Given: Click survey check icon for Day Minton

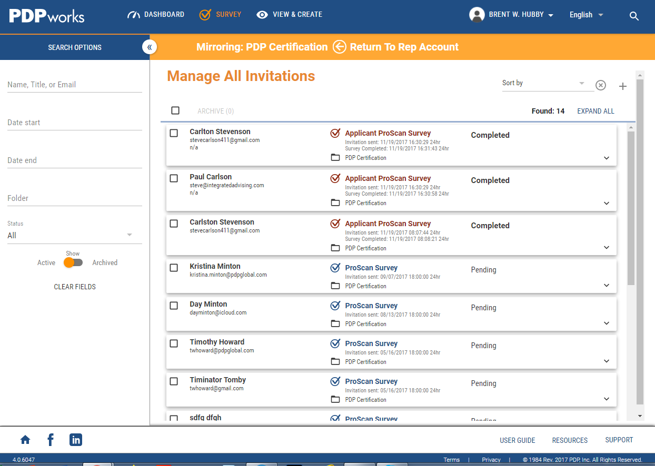Looking at the screenshot, I should 335,306.
